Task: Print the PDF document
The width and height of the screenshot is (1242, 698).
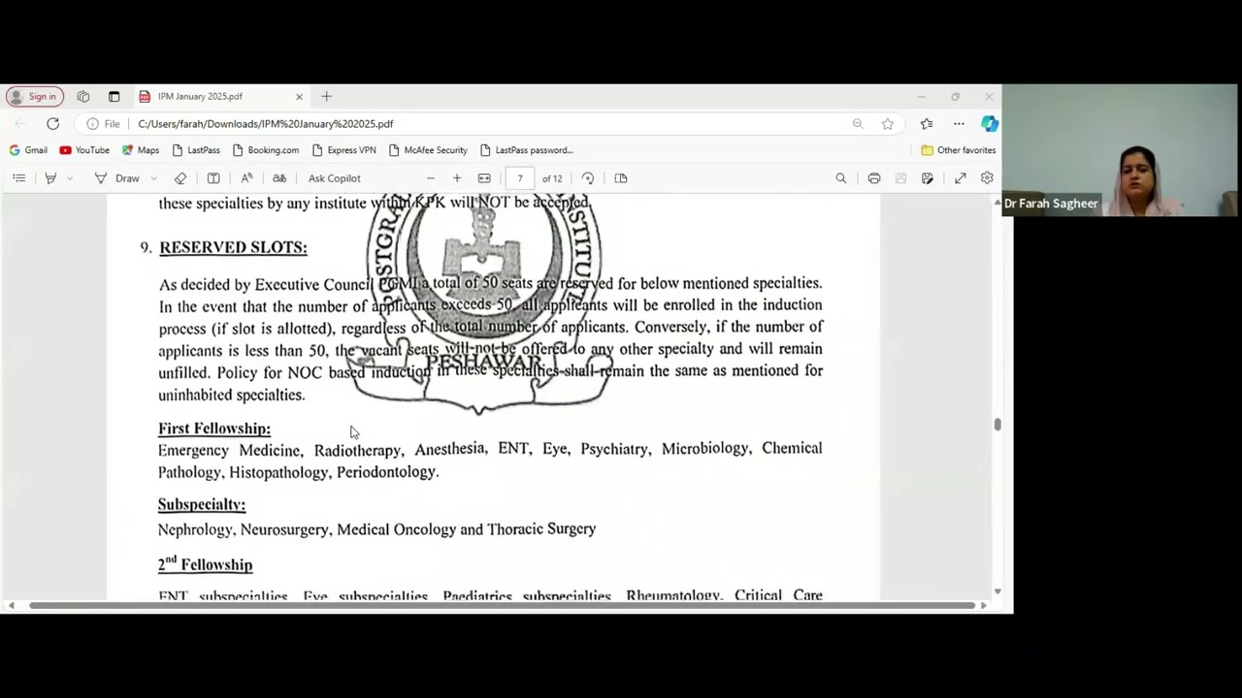Action: (x=874, y=178)
